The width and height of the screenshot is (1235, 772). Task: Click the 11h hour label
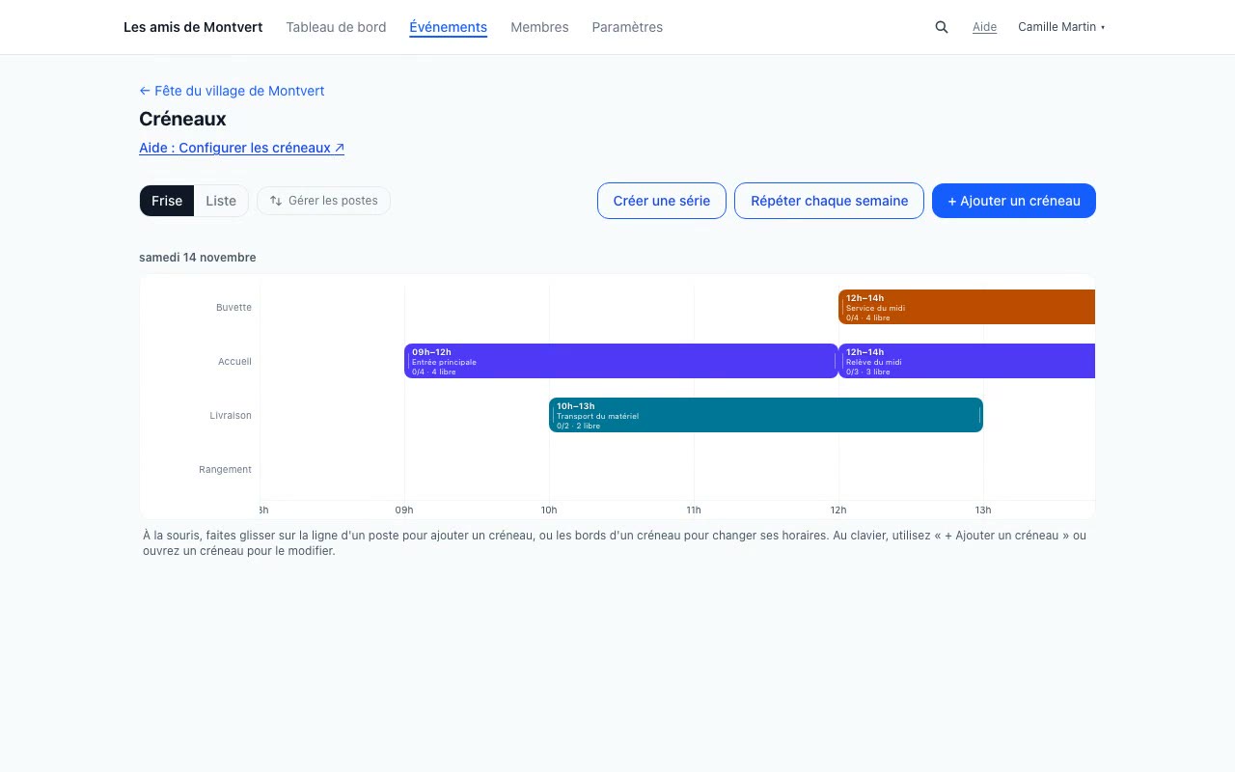pos(694,510)
